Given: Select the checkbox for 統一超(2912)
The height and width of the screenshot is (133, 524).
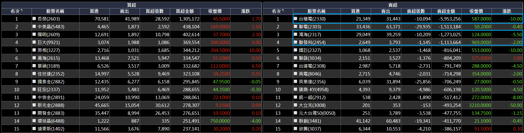Looking at the screenshot, I should click(x=295, y=97).
